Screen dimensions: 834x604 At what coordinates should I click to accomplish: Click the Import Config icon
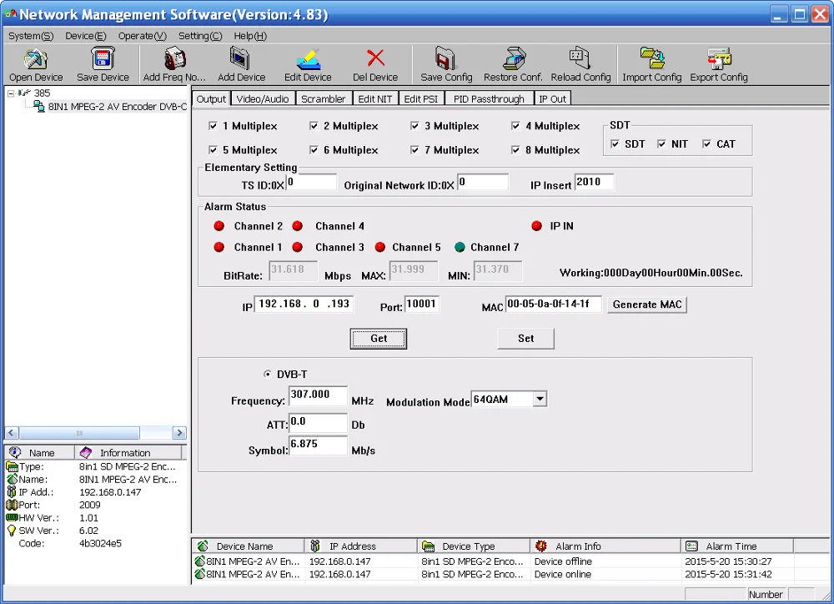651,59
